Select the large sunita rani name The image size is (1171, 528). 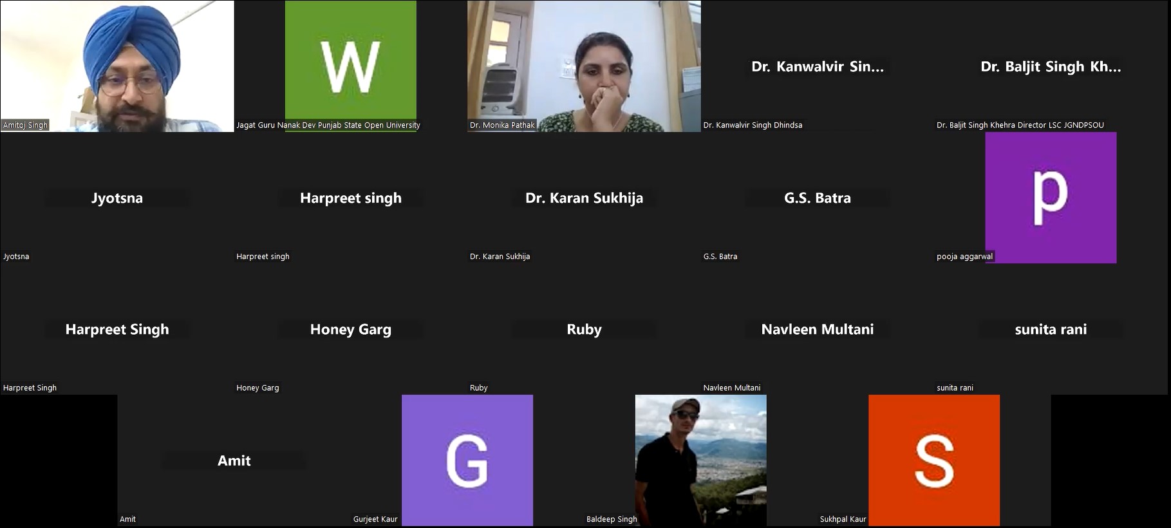click(x=1051, y=329)
